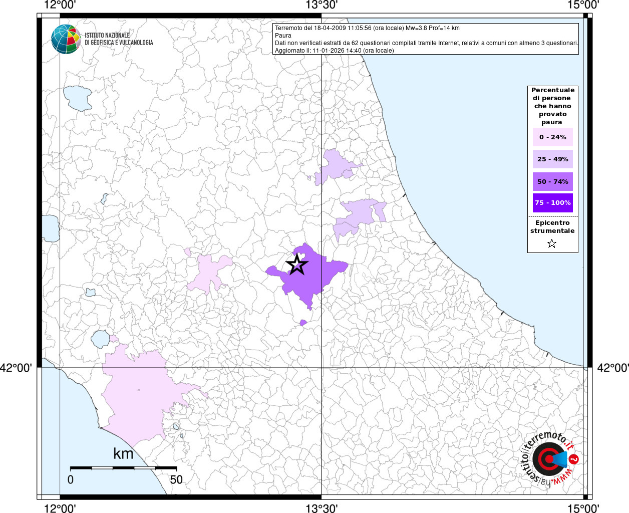The height and width of the screenshot is (513, 629).
Task: Select the 50 - 74% legend swatch
Action: pyautogui.click(x=553, y=181)
